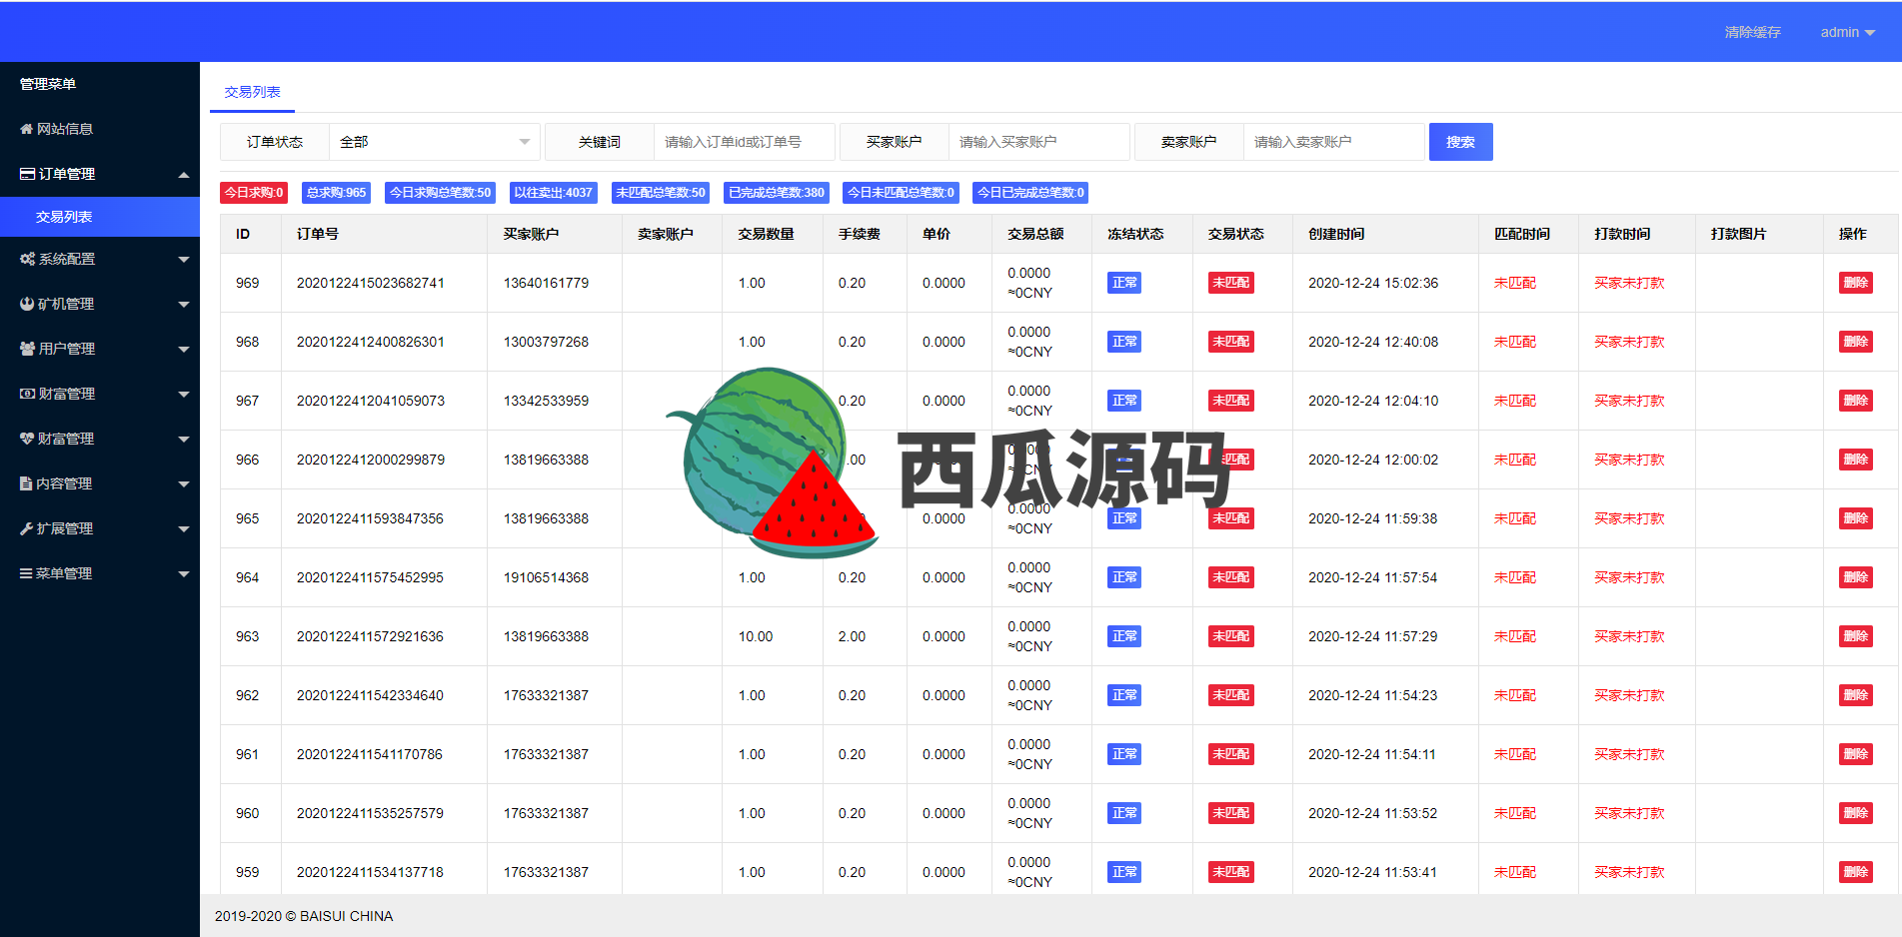Click the 矿机管理 power icon

(27, 304)
